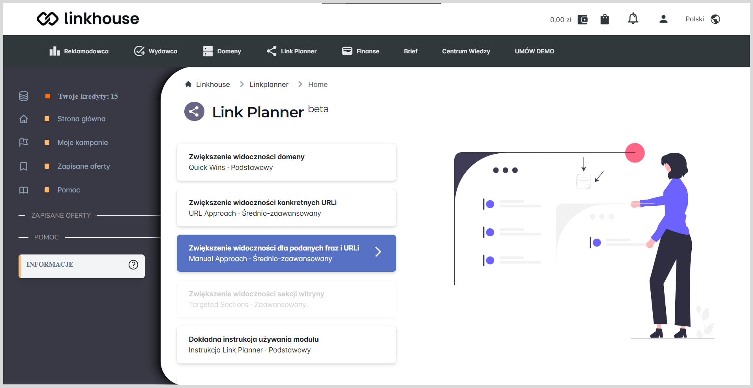Open the Wydawca menu
Image resolution: width=753 pixels, height=388 pixels.
155,51
